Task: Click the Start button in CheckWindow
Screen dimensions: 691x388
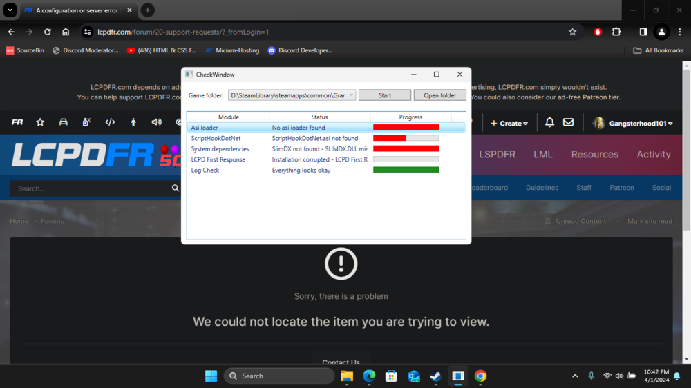Action: click(x=385, y=95)
